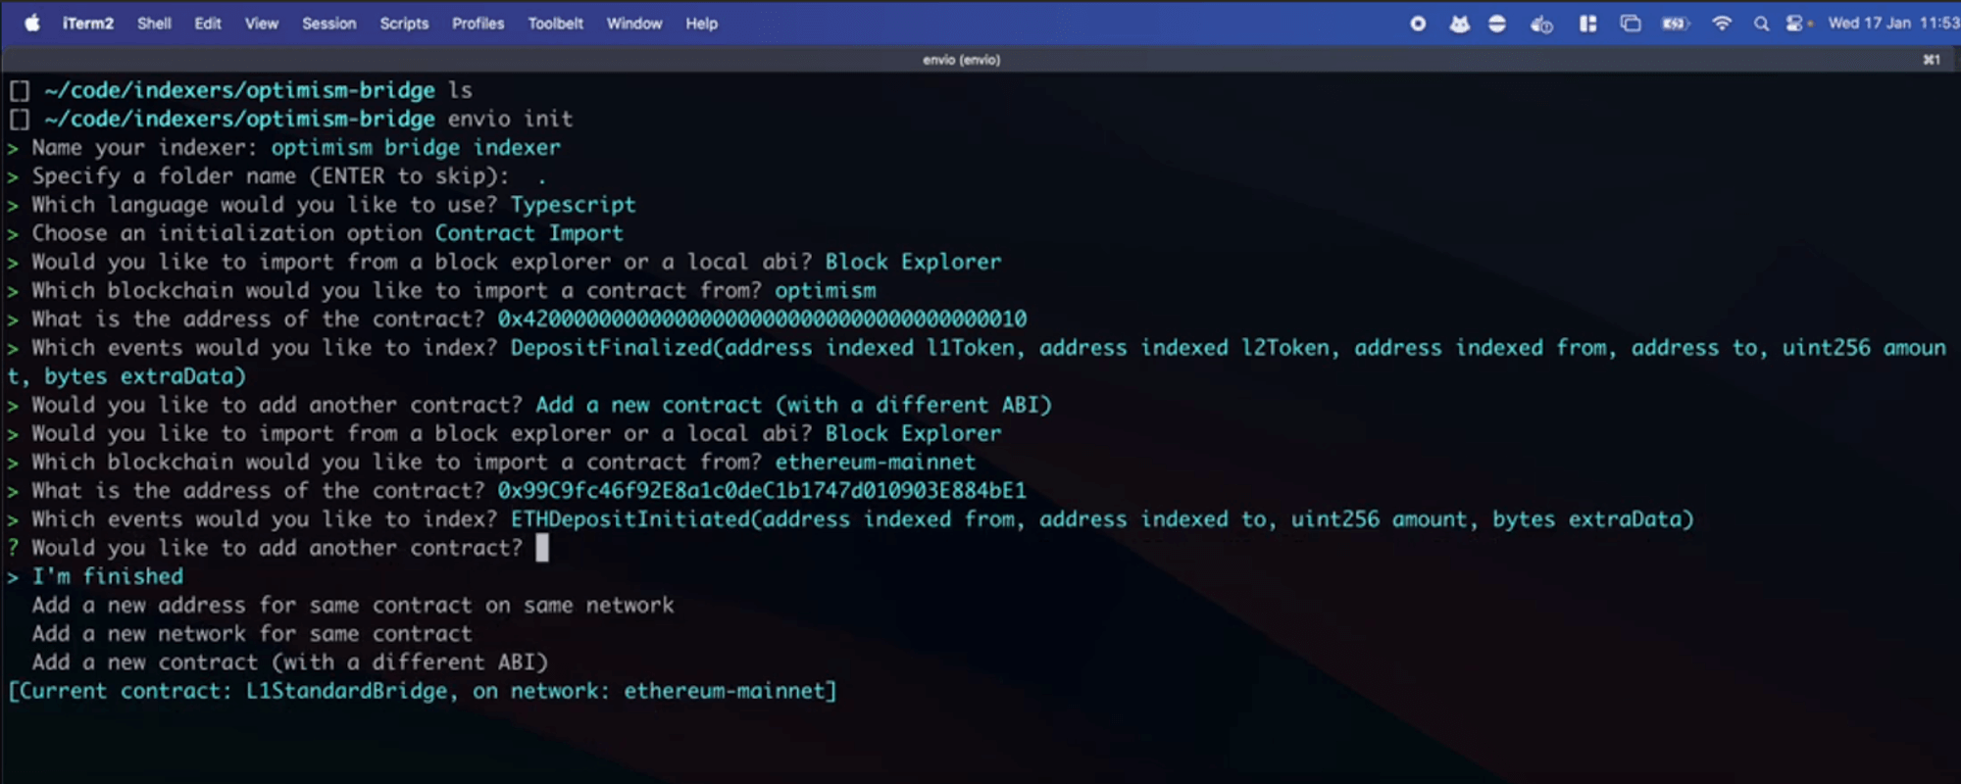Open the Window menu

click(x=634, y=24)
